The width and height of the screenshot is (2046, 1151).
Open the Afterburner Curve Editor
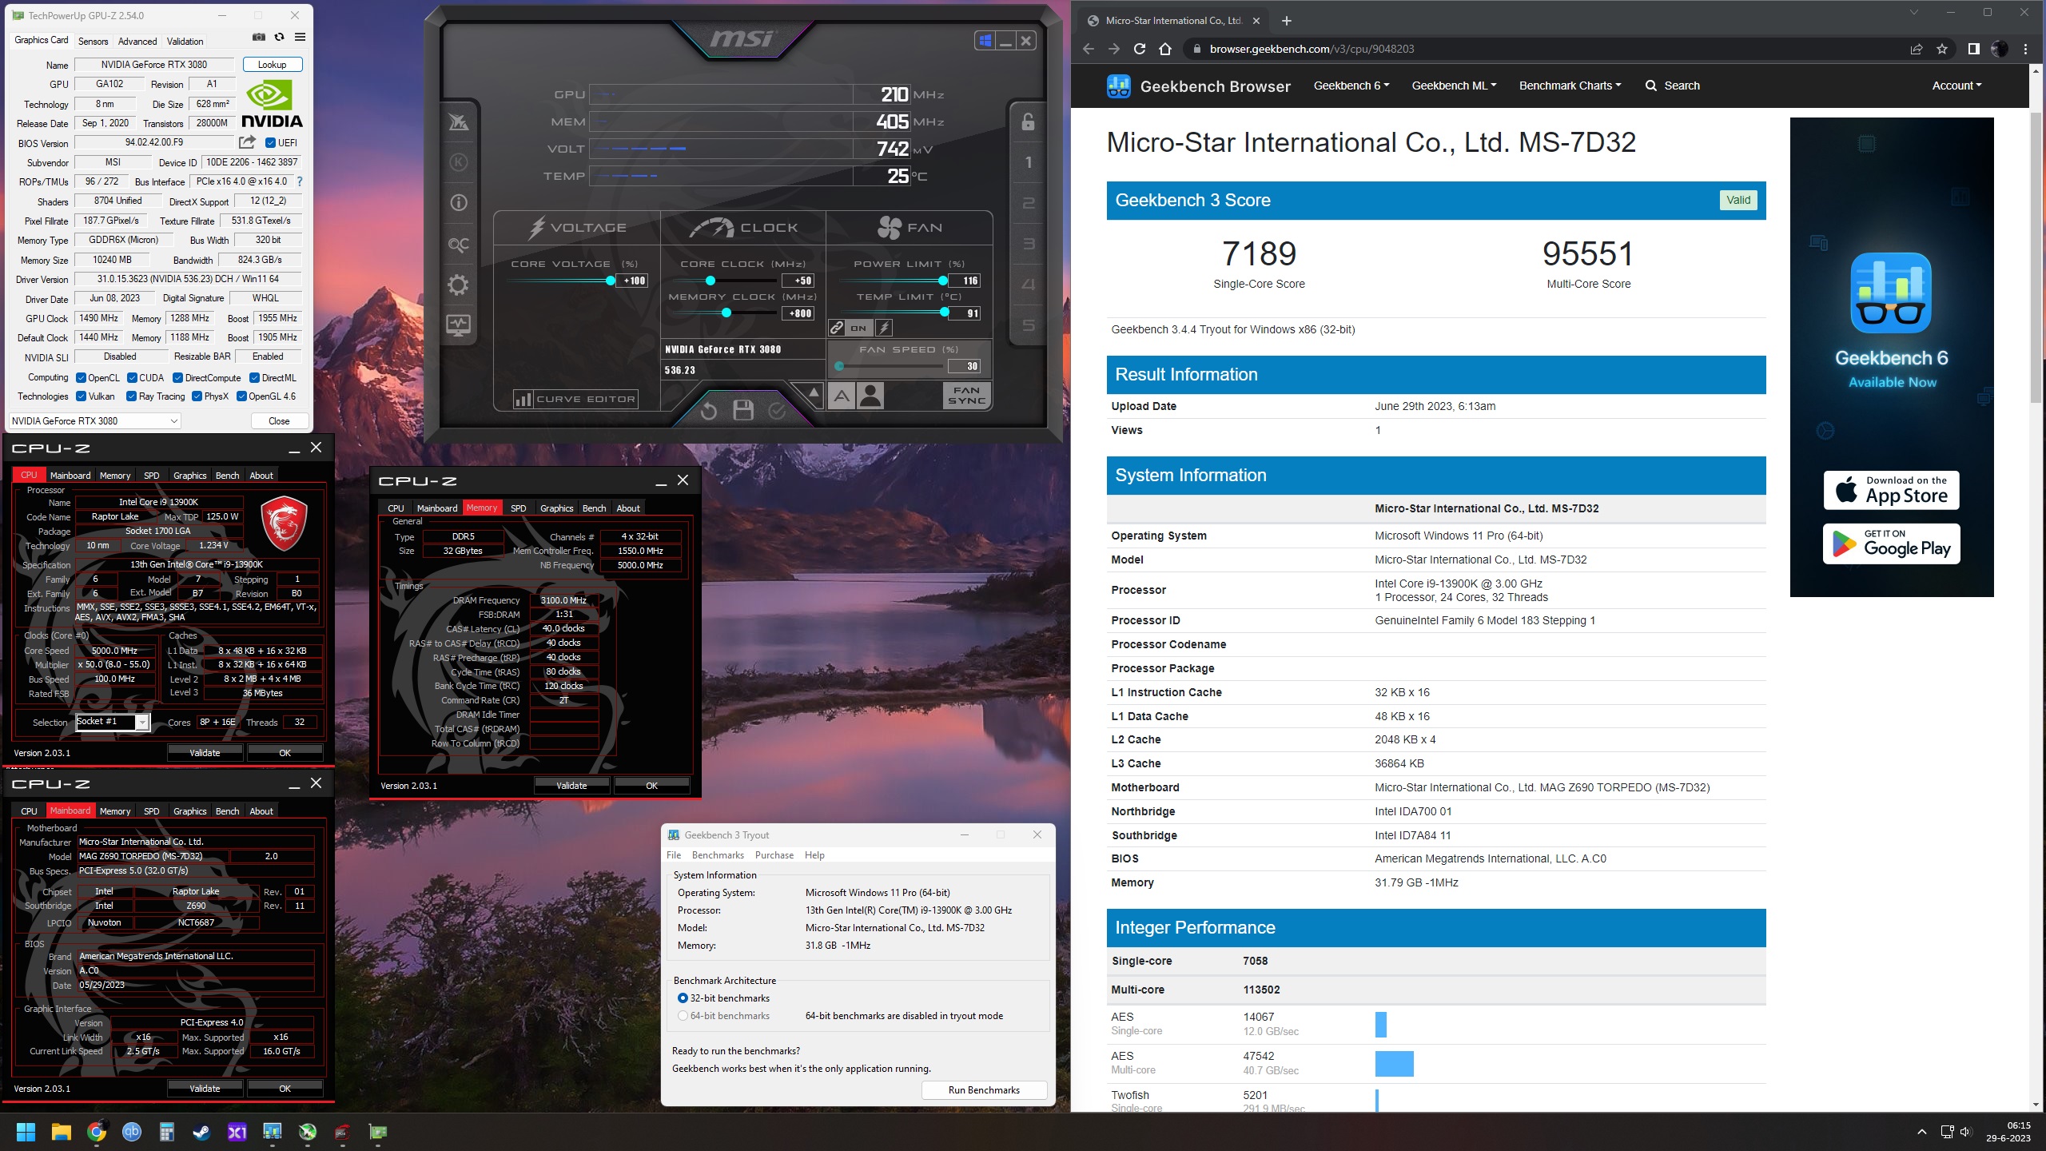pos(576,399)
